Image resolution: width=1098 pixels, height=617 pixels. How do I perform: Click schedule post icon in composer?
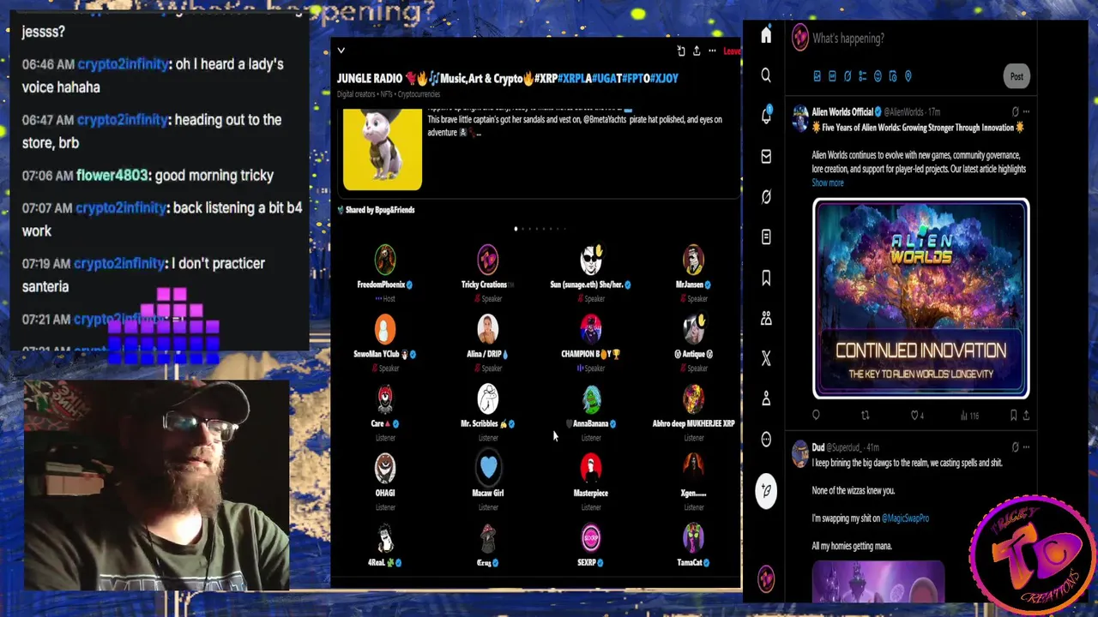(893, 76)
